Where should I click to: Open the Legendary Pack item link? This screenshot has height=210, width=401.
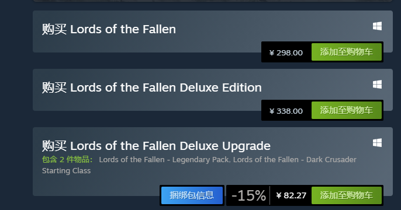[x=164, y=160]
